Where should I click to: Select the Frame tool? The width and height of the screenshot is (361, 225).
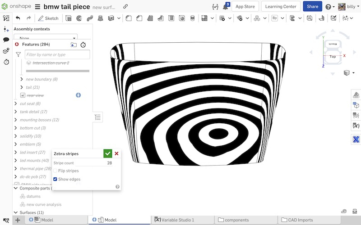(292, 18)
